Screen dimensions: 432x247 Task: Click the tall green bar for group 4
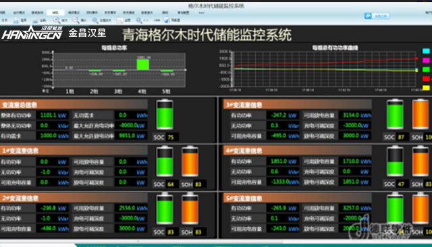click(143, 65)
